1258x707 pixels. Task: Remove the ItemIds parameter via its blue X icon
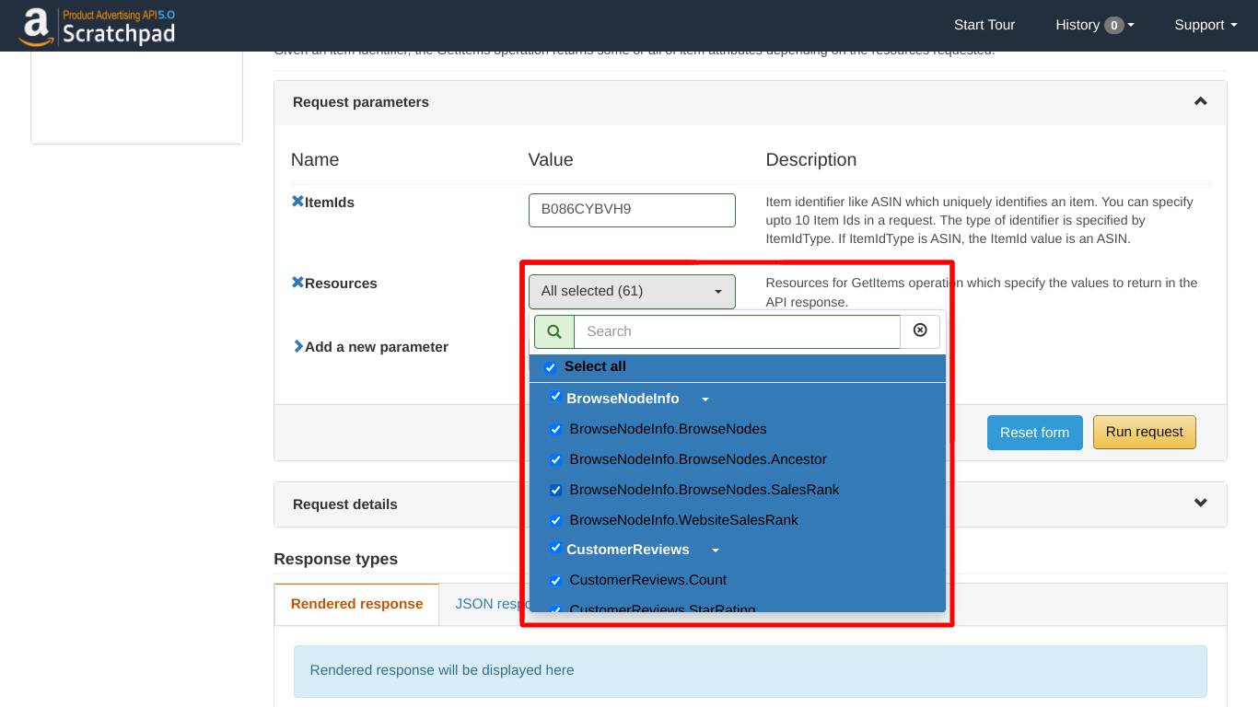(297, 201)
